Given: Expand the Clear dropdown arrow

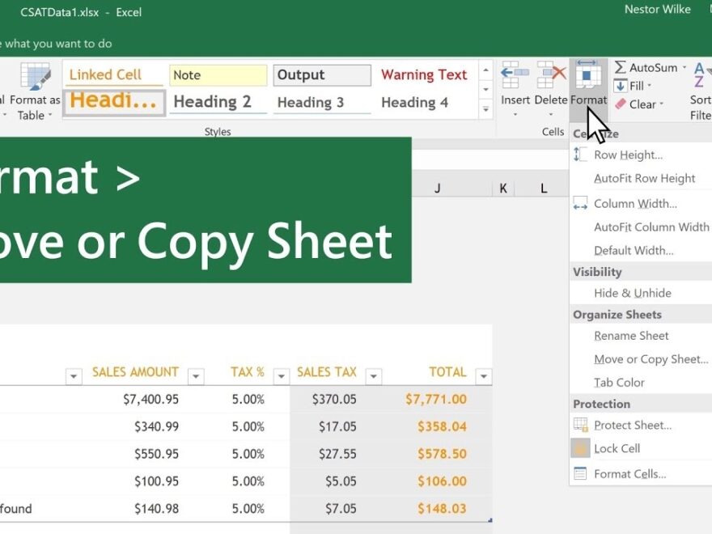Looking at the screenshot, I should [662, 104].
